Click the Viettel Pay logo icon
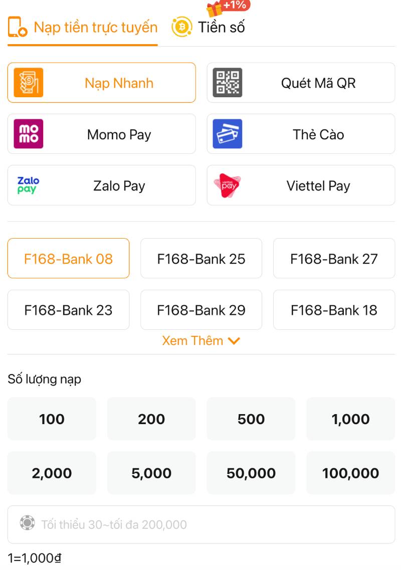 coord(228,185)
